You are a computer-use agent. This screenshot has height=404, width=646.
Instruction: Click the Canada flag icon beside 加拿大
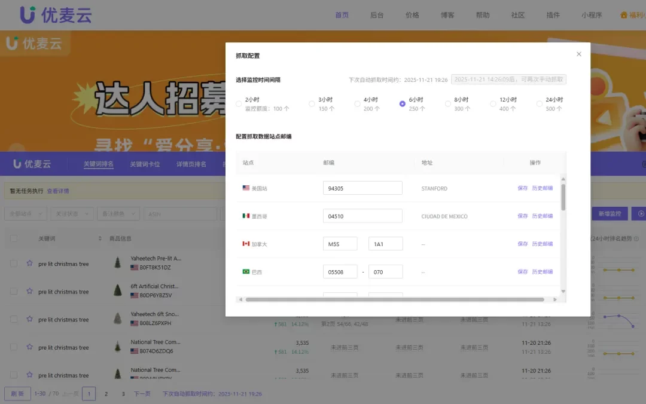tap(245, 243)
